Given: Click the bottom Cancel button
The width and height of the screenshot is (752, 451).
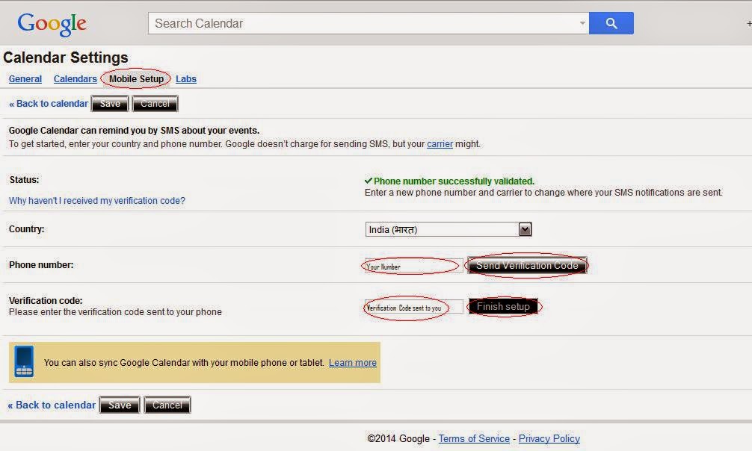Looking at the screenshot, I should point(167,405).
